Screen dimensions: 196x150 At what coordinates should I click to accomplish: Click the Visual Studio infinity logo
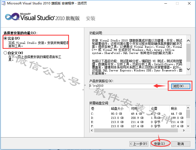pos(12,16)
